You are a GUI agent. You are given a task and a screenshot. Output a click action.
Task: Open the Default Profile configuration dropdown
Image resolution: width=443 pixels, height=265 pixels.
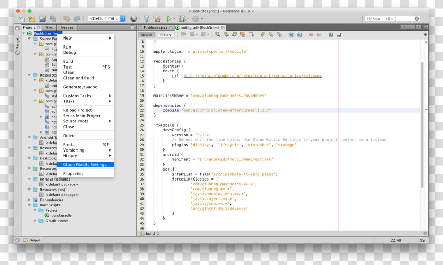[107, 18]
